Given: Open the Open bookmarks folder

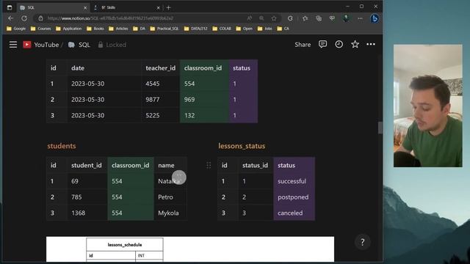Looking at the screenshot, I should click(245, 29).
